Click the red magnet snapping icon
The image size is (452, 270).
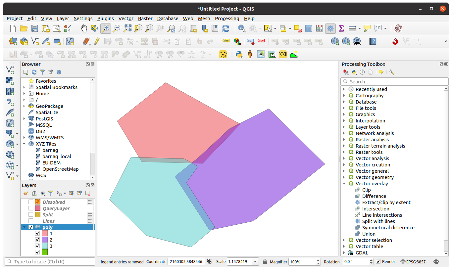click(394, 41)
